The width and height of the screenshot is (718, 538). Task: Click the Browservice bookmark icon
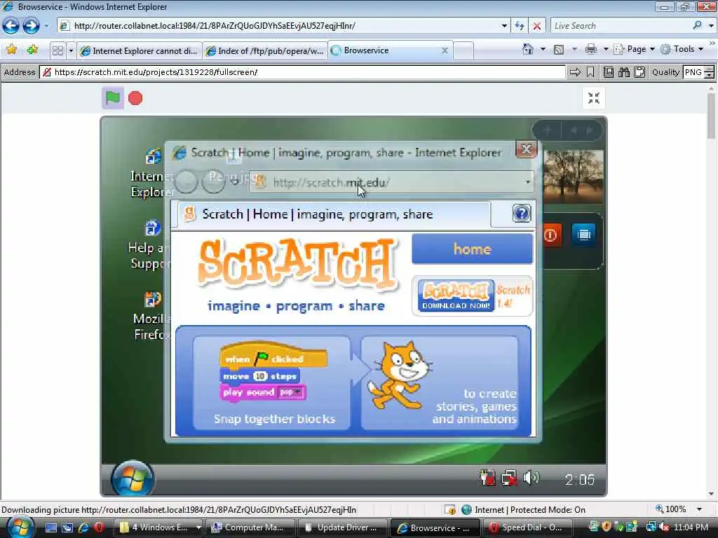pos(590,72)
